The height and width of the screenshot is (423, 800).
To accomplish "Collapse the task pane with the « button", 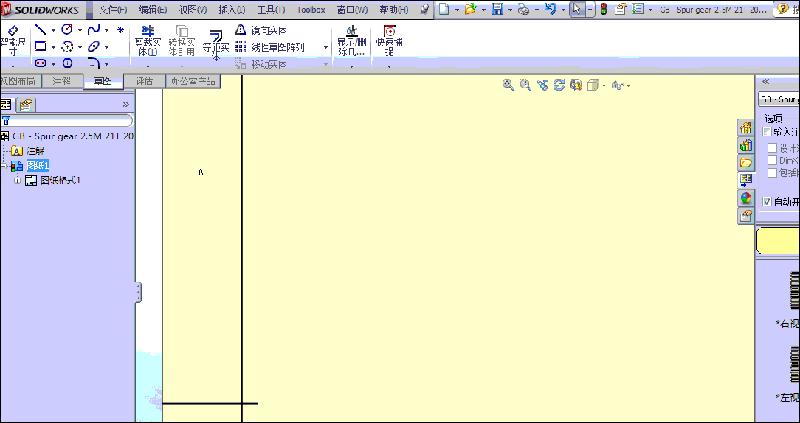I will (x=765, y=82).
